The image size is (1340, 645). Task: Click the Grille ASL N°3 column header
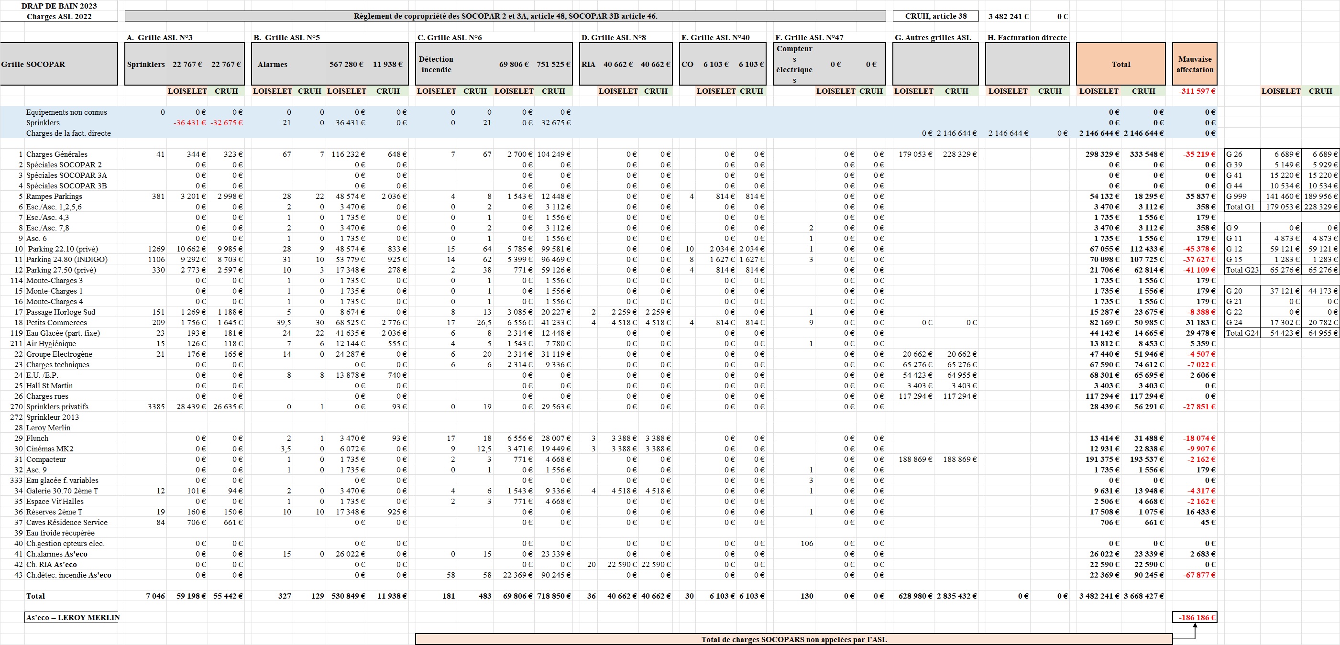point(160,37)
